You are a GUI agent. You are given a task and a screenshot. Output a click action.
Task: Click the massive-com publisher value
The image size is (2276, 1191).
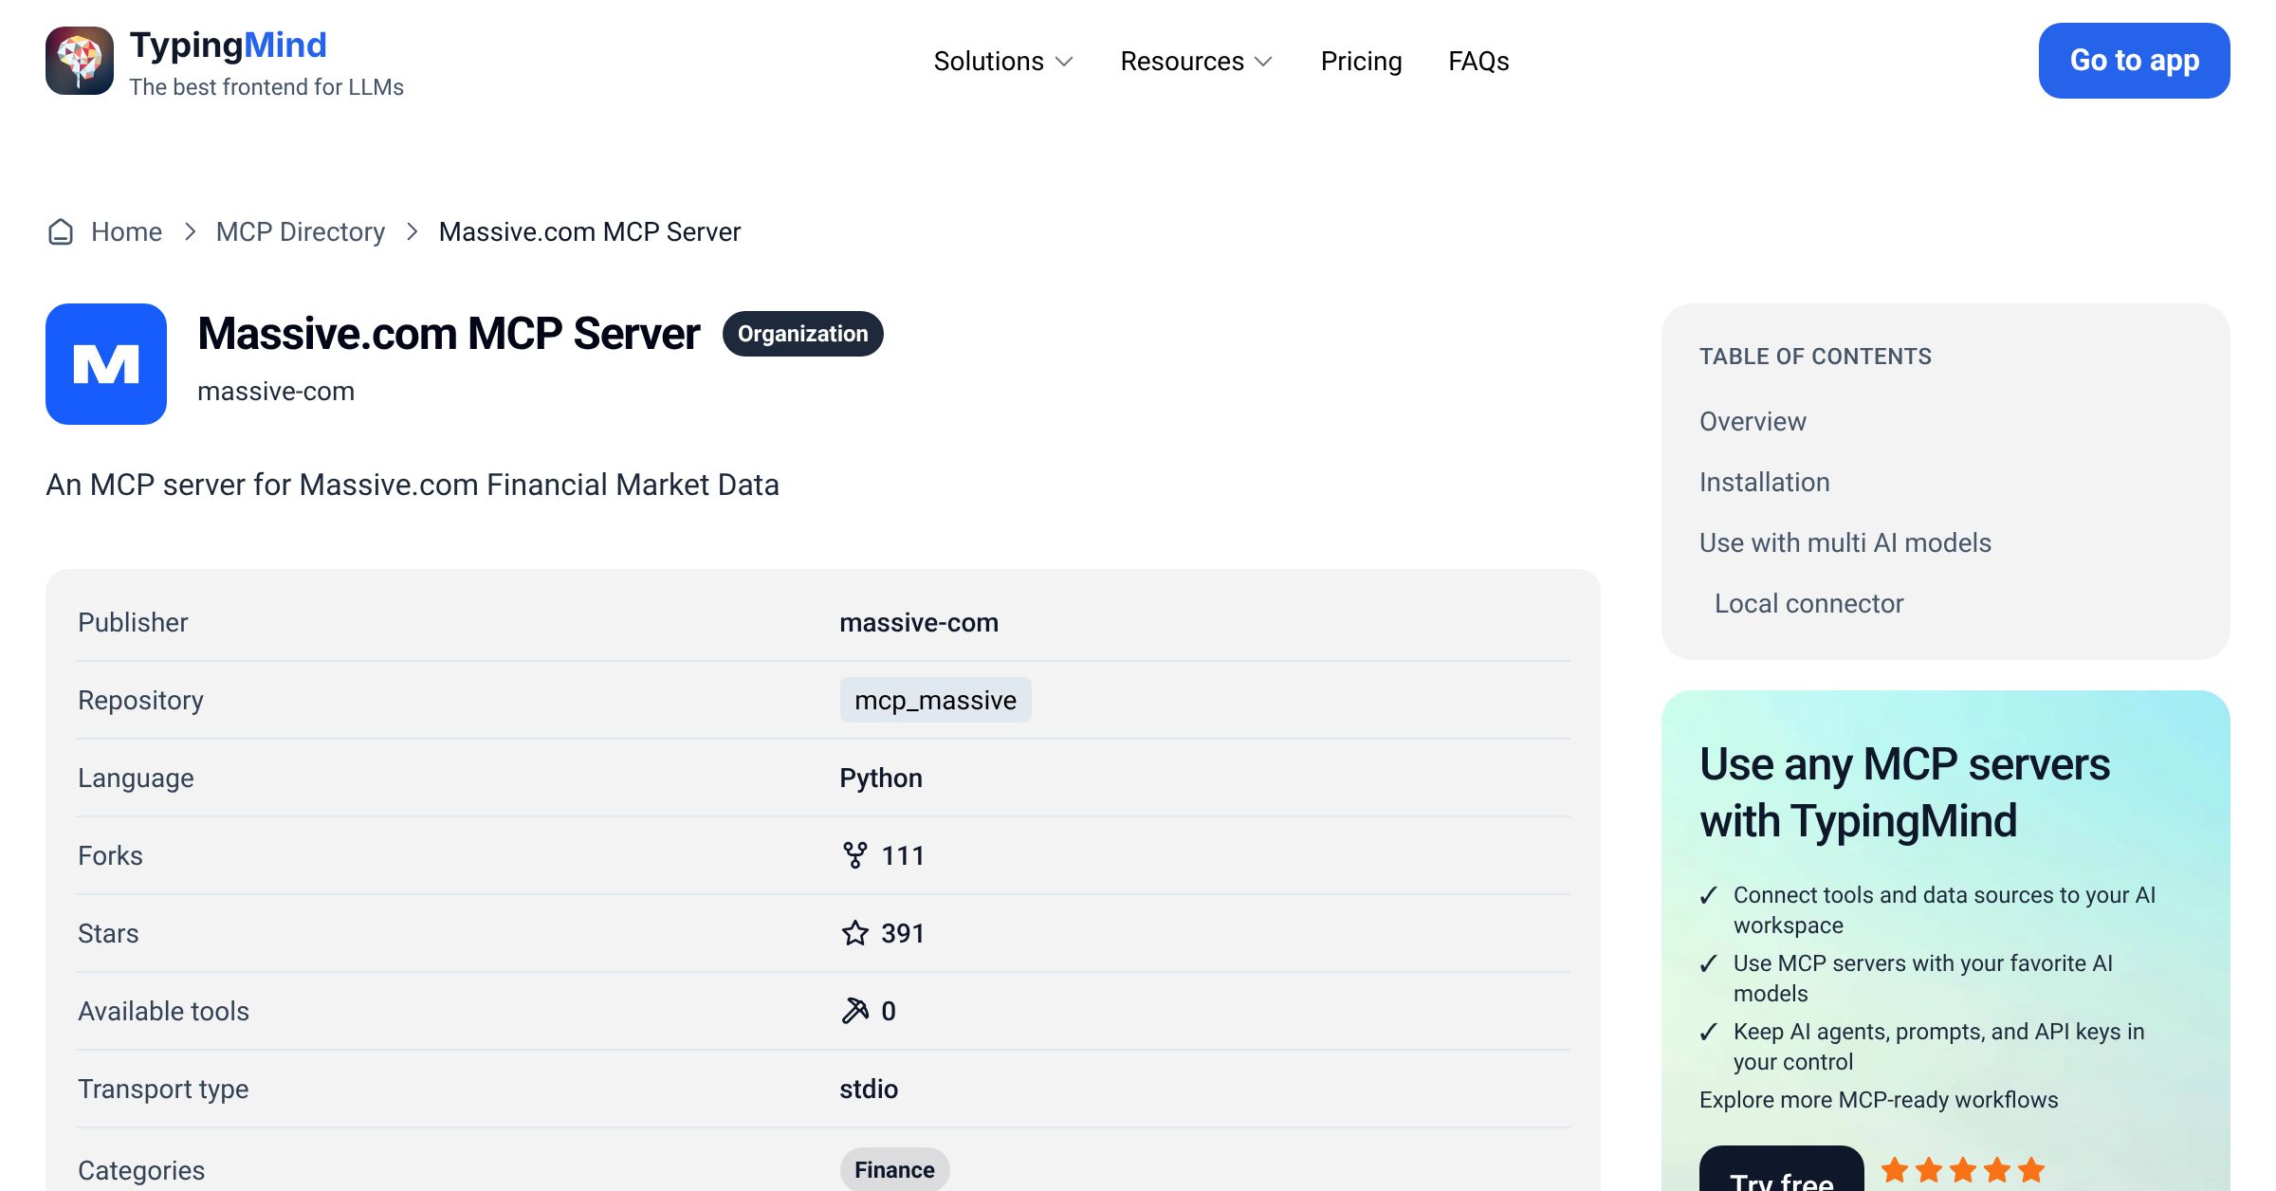918,622
